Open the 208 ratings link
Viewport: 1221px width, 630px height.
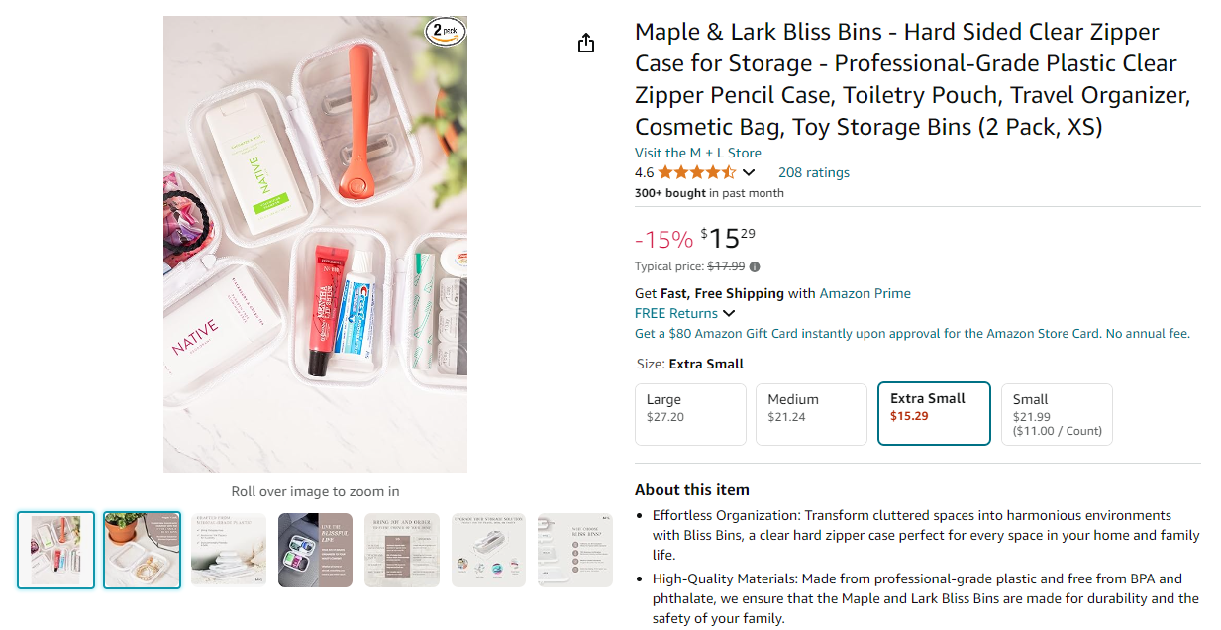pos(814,172)
